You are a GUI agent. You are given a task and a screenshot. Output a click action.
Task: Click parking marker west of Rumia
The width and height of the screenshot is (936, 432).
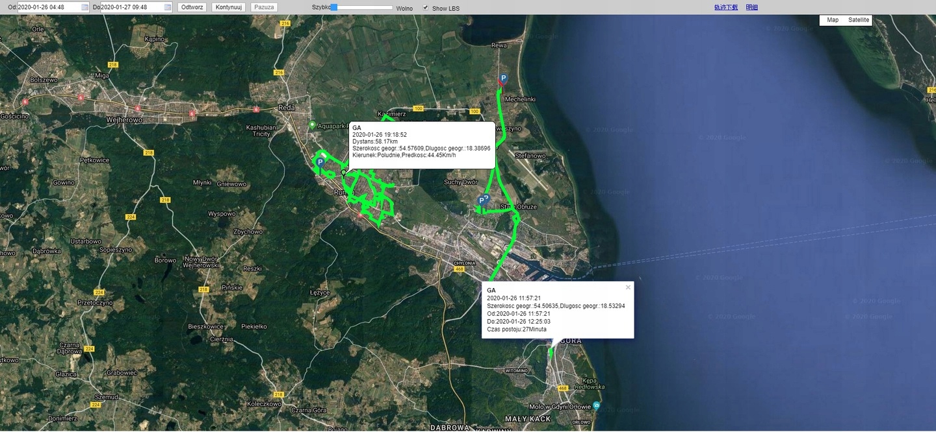pyautogui.click(x=320, y=162)
